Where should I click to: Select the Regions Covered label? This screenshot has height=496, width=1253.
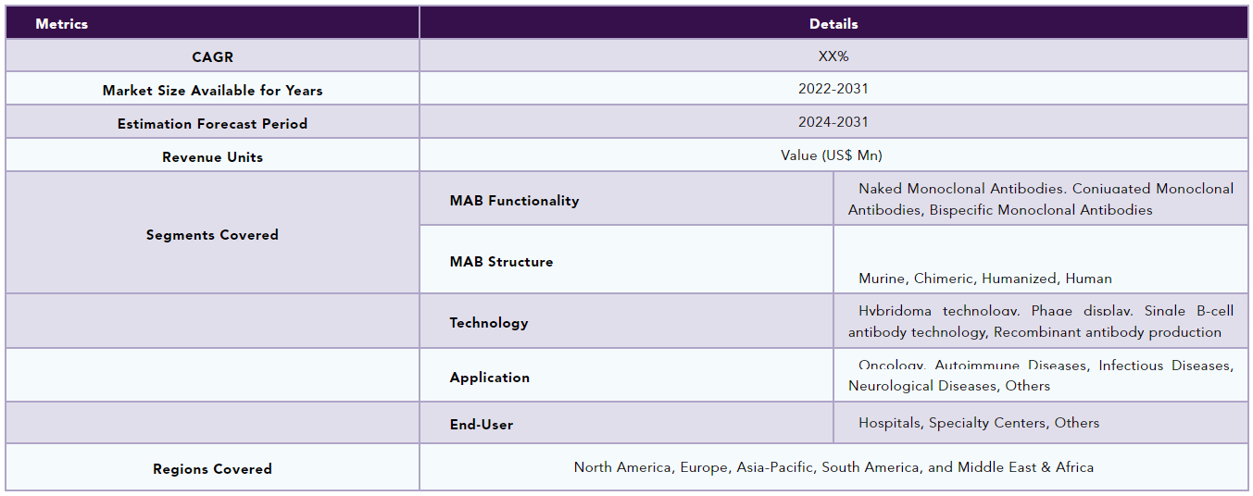pyautogui.click(x=212, y=469)
